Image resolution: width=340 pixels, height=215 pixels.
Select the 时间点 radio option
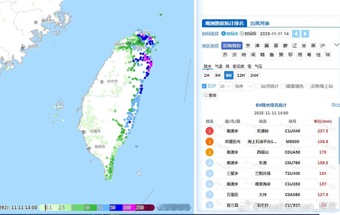point(224,34)
